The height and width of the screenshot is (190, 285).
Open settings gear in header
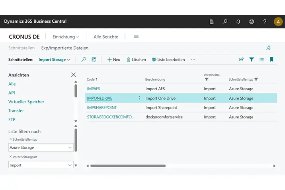(x=252, y=22)
